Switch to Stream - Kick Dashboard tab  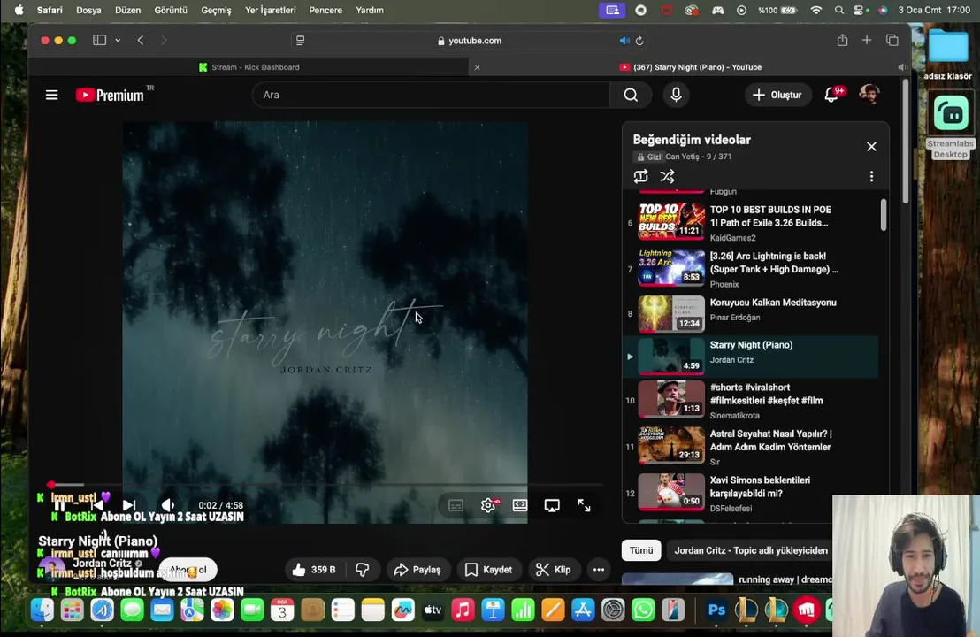pyautogui.click(x=249, y=67)
